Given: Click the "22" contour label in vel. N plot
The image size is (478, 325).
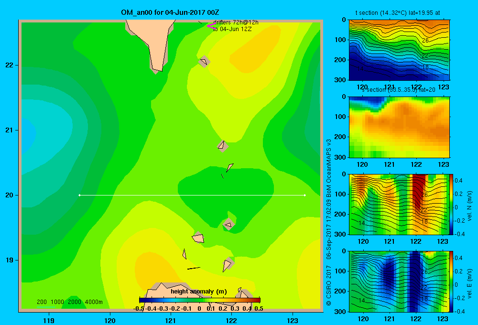Looking at the screenshot, I should pyautogui.click(x=424, y=210).
